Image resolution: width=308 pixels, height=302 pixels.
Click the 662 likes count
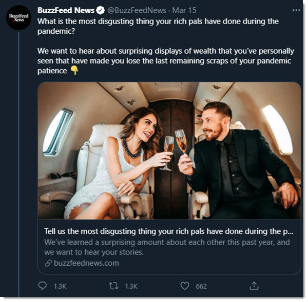[x=201, y=287]
